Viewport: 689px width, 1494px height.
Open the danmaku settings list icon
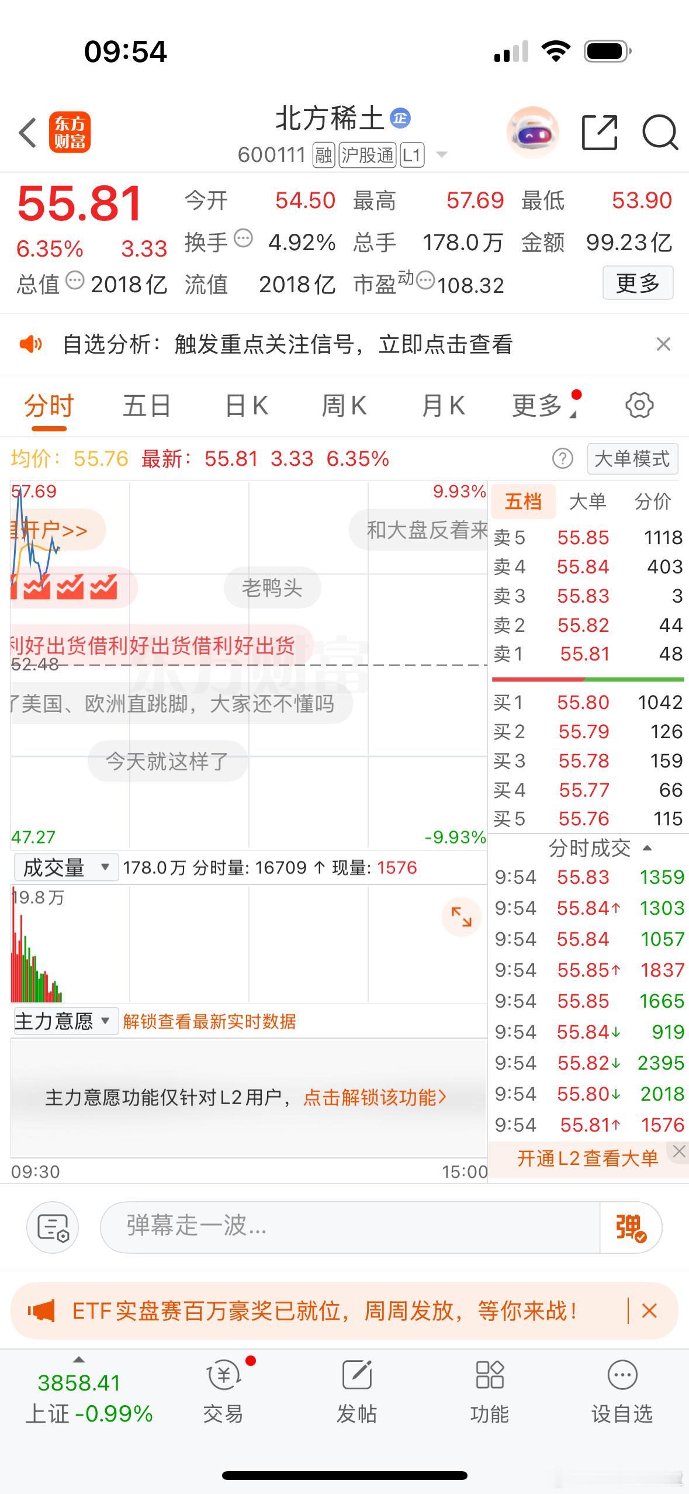click(x=53, y=1227)
